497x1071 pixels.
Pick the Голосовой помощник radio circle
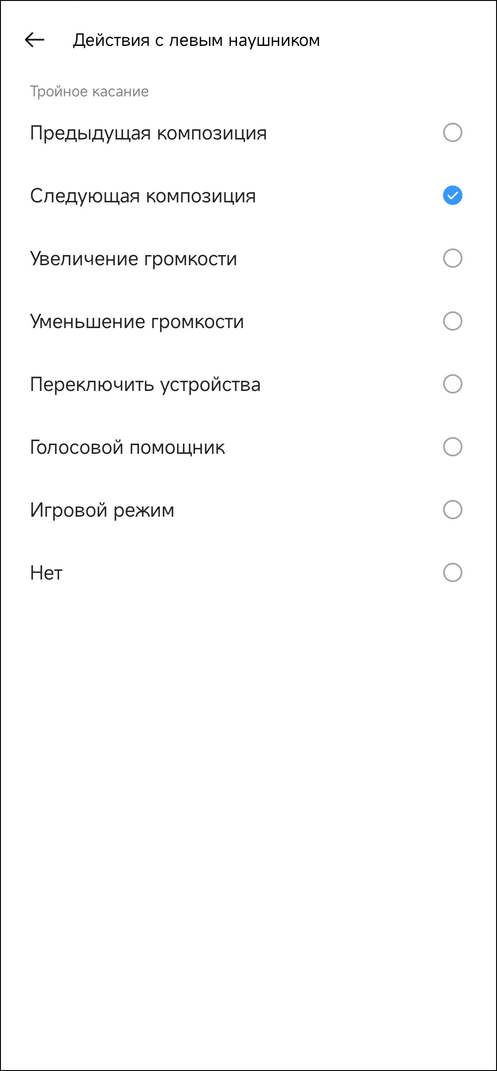click(452, 447)
